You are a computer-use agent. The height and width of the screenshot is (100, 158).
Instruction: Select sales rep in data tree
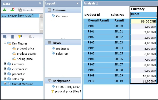[x=18, y=79]
